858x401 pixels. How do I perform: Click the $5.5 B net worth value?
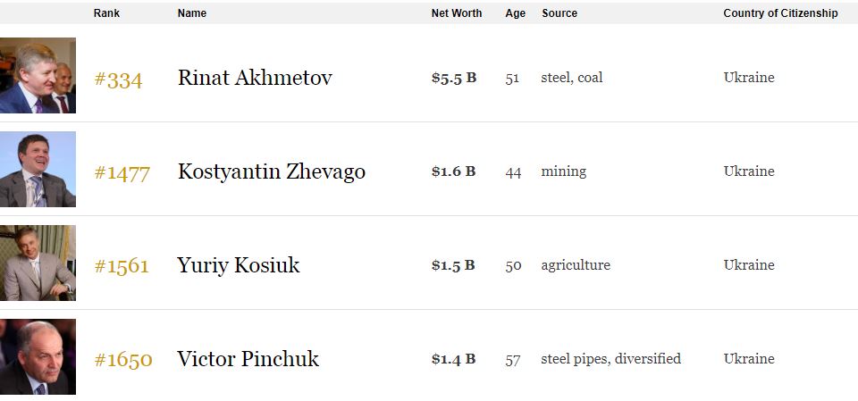pos(453,78)
